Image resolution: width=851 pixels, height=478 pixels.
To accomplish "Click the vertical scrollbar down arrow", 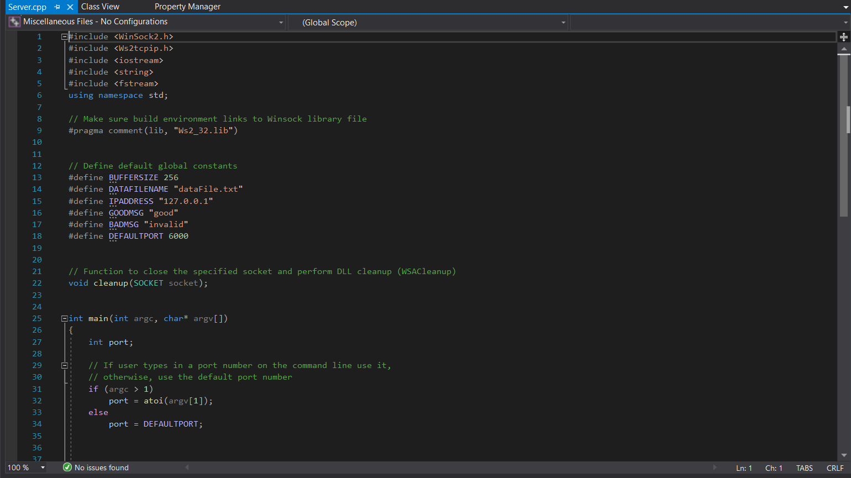I will click(x=845, y=454).
